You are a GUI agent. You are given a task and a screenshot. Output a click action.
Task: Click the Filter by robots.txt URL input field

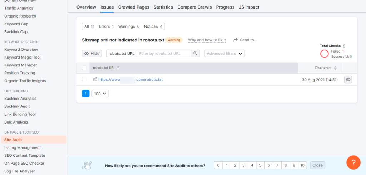click(x=164, y=54)
